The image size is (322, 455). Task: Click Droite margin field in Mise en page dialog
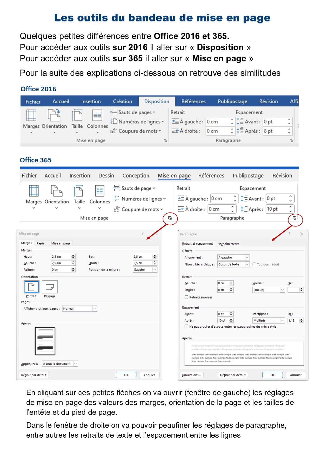(145, 263)
